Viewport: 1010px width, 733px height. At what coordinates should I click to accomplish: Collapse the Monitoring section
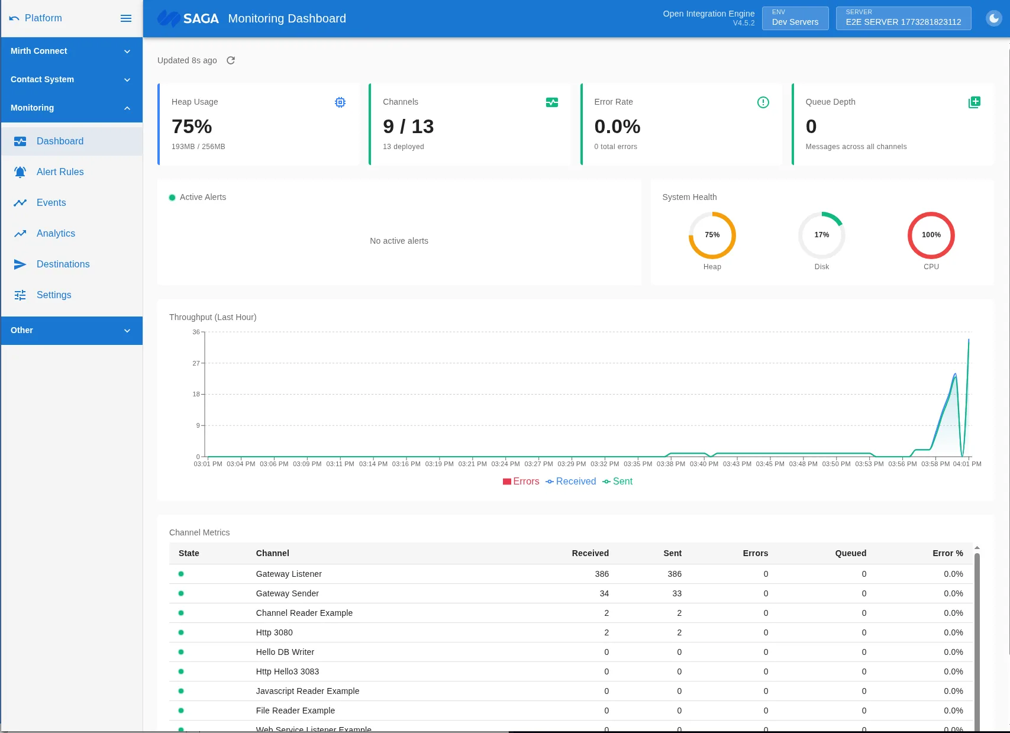pyautogui.click(x=71, y=108)
